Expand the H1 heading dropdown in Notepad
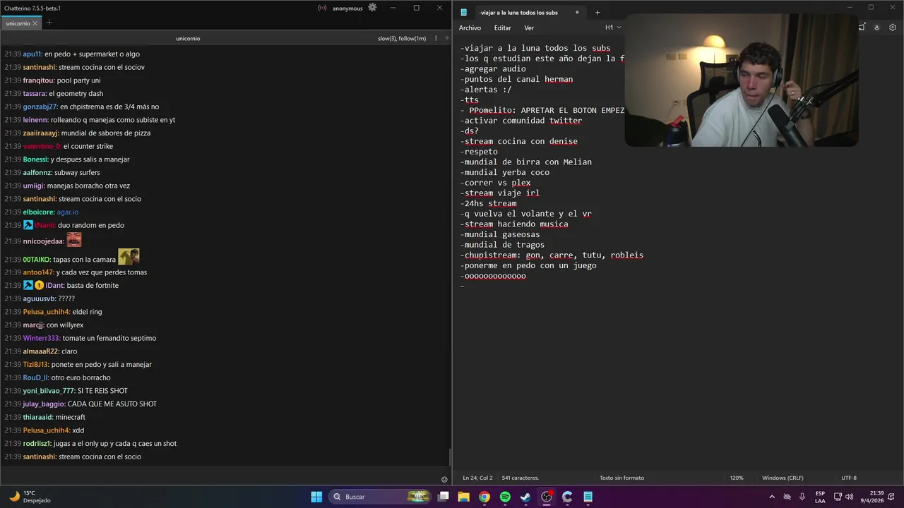 [612, 28]
